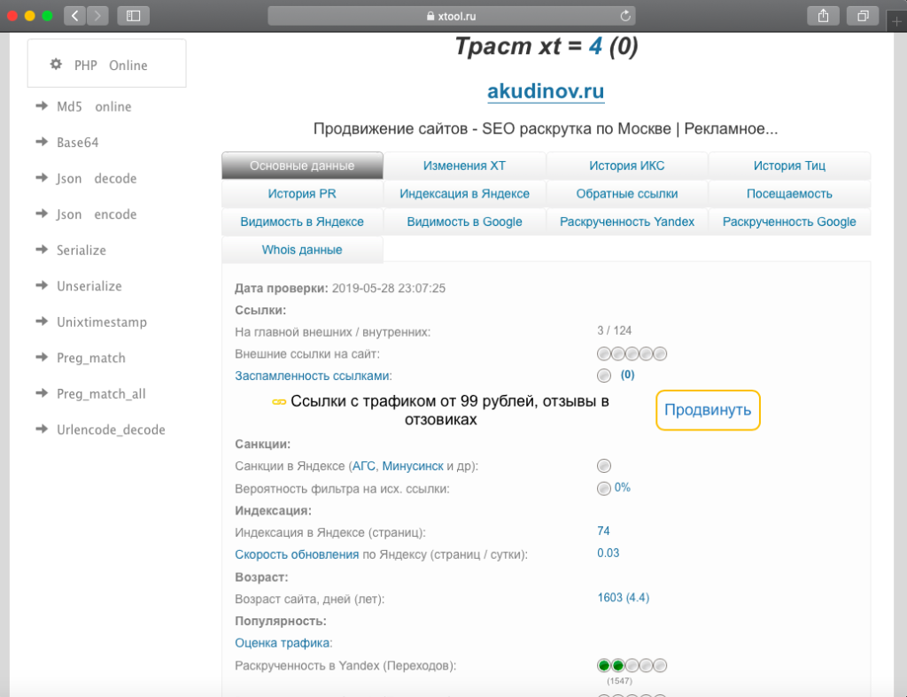This screenshot has width=907, height=697.
Task: Switch to Посещаемость tab
Action: tap(789, 194)
